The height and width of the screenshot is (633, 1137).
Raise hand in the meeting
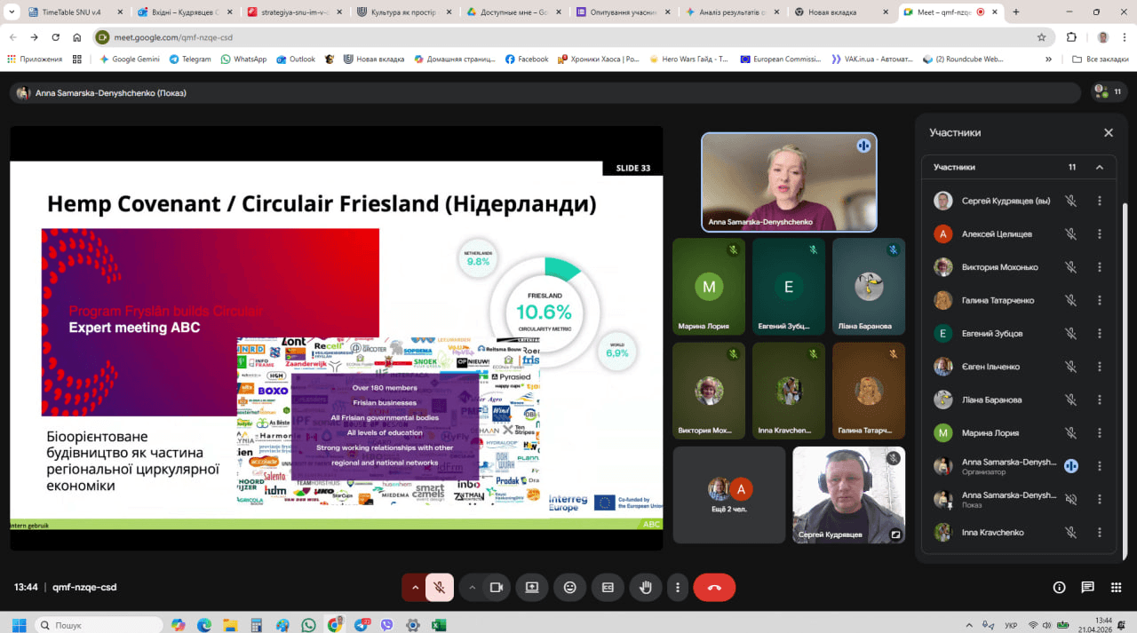coord(646,587)
